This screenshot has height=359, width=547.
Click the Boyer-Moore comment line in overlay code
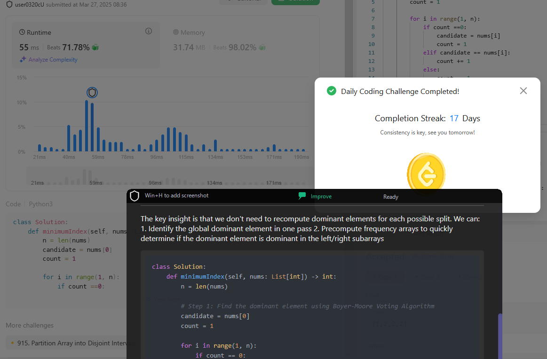click(x=307, y=306)
